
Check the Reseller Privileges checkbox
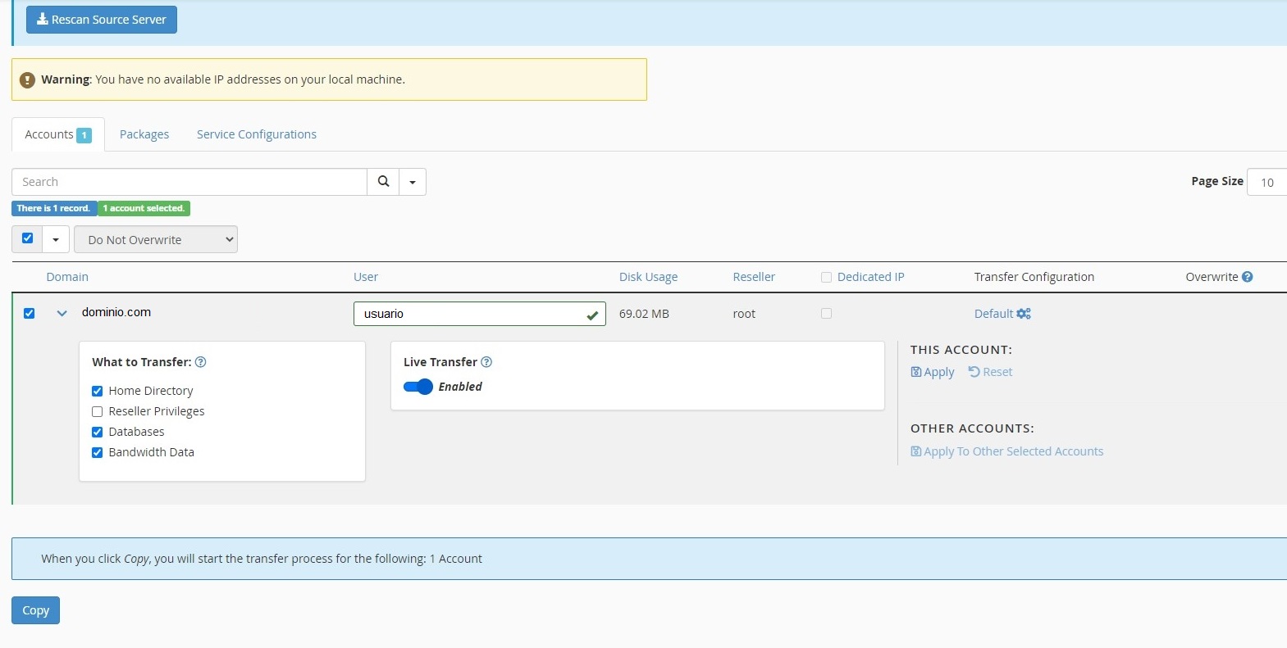click(x=97, y=411)
